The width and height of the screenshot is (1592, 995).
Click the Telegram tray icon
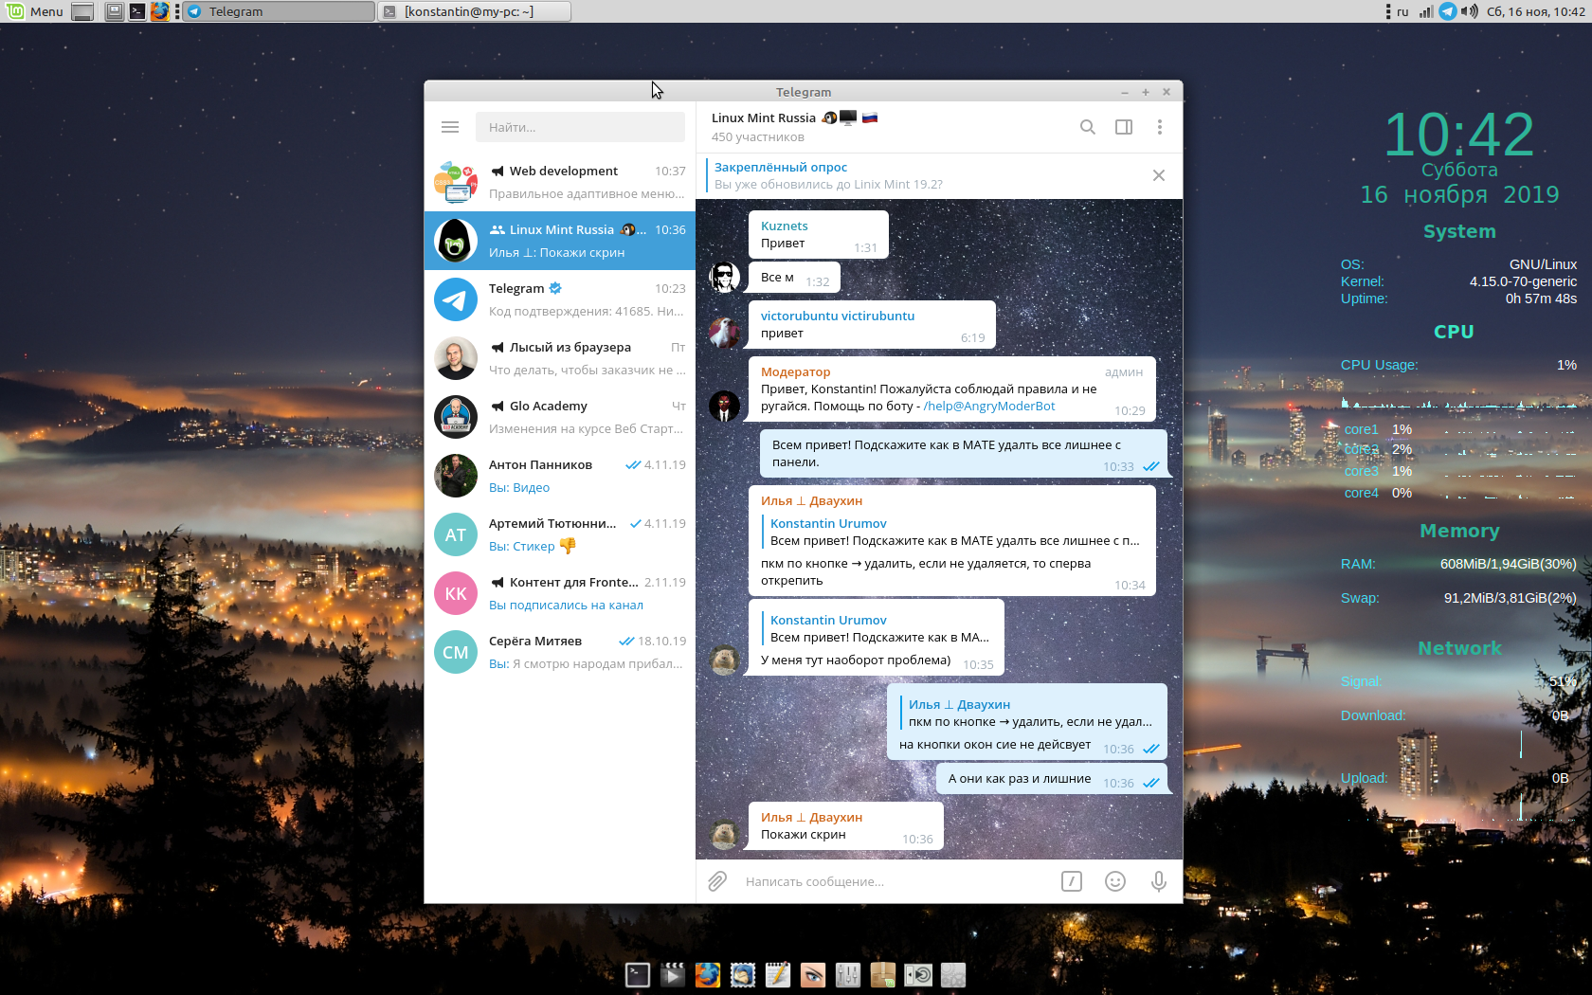point(1448,11)
